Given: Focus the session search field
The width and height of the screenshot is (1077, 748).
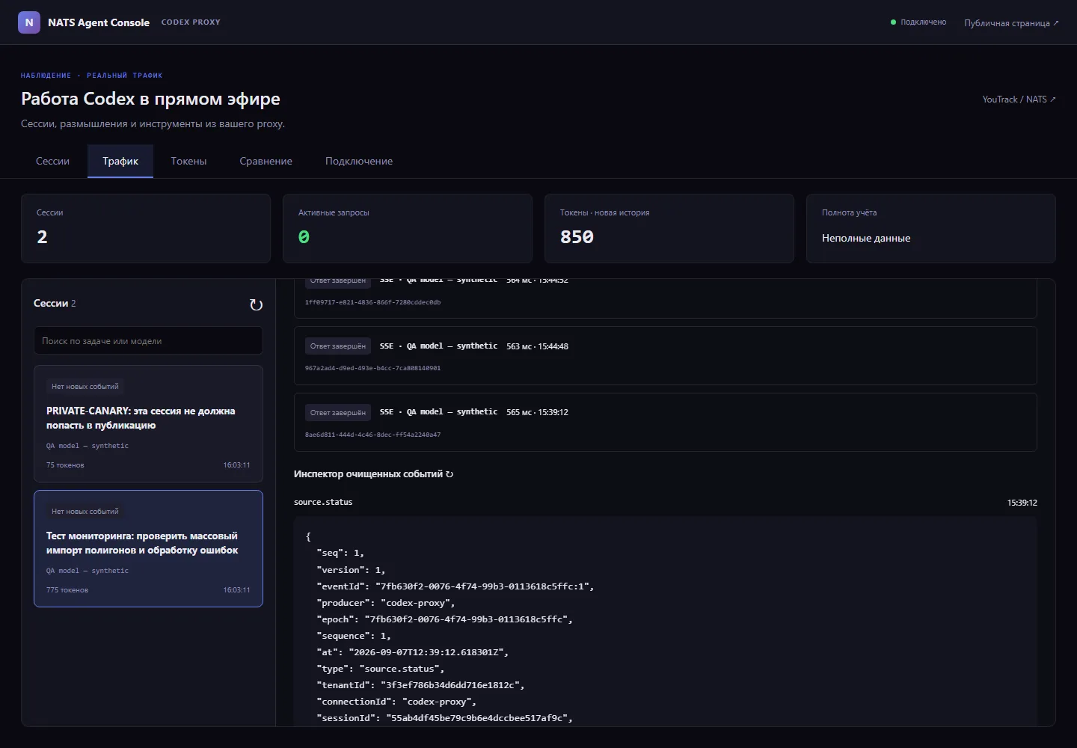Looking at the screenshot, I should (148, 340).
